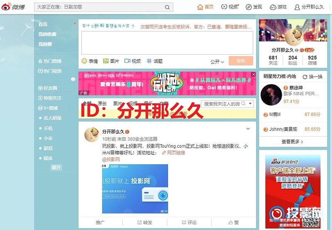
Task: Open the 925 微博 posts count
Action: tap(312, 60)
